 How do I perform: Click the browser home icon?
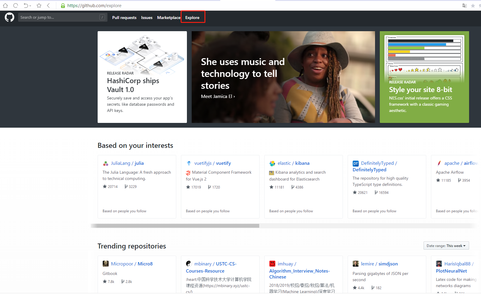(5, 5)
